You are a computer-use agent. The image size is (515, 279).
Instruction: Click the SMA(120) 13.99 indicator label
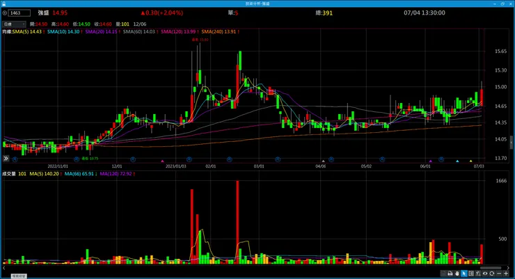(x=180, y=31)
